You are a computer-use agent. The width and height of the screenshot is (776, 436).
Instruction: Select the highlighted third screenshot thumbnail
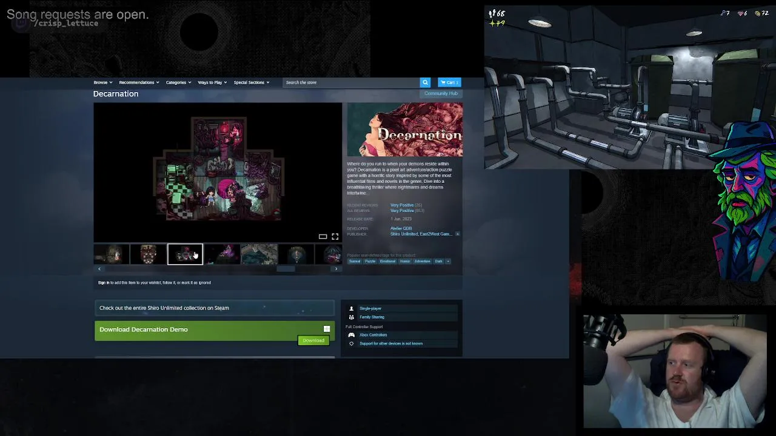[x=185, y=254]
